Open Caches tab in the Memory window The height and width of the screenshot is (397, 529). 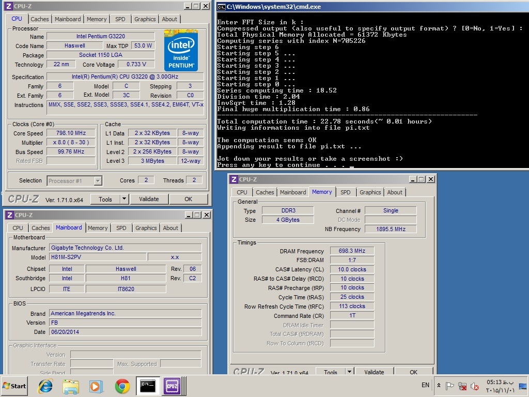[265, 192]
